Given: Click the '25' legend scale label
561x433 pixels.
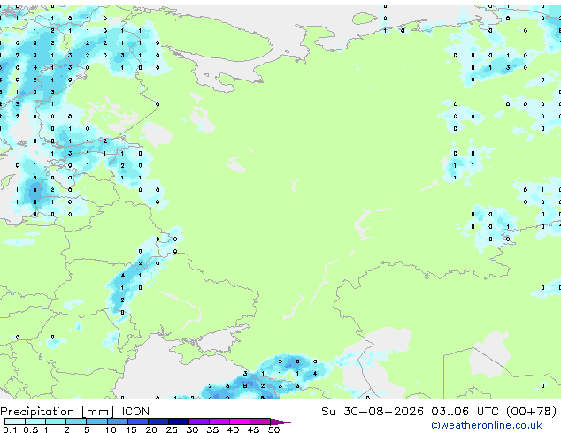Looking at the screenshot, I should (172, 429).
